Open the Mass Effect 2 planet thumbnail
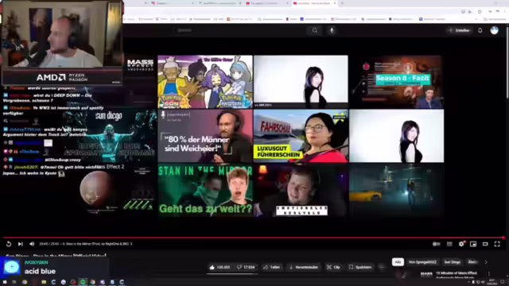This screenshot has height=286, width=509. coord(111,190)
